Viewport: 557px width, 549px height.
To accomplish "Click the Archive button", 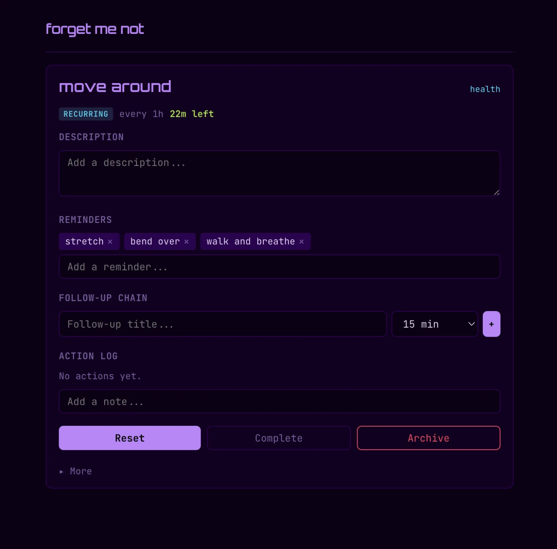I will tap(428, 438).
